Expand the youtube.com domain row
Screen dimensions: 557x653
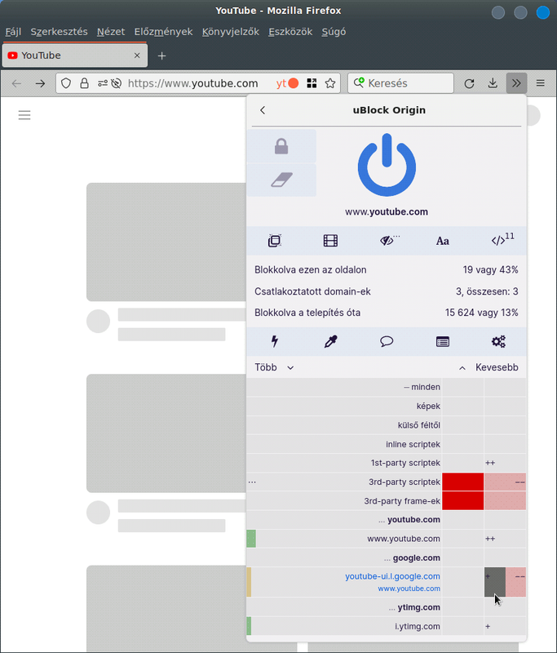pyautogui.click(x=344, y=520)
